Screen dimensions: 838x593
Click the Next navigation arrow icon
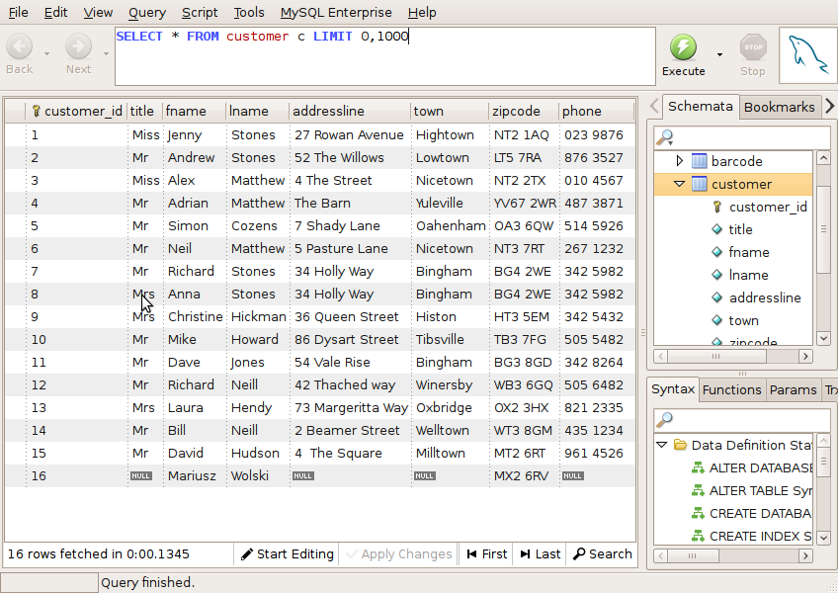78,46
